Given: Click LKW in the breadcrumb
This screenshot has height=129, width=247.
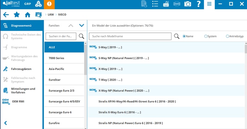Looking at the screenshot, I should click(x=51, y=14).
